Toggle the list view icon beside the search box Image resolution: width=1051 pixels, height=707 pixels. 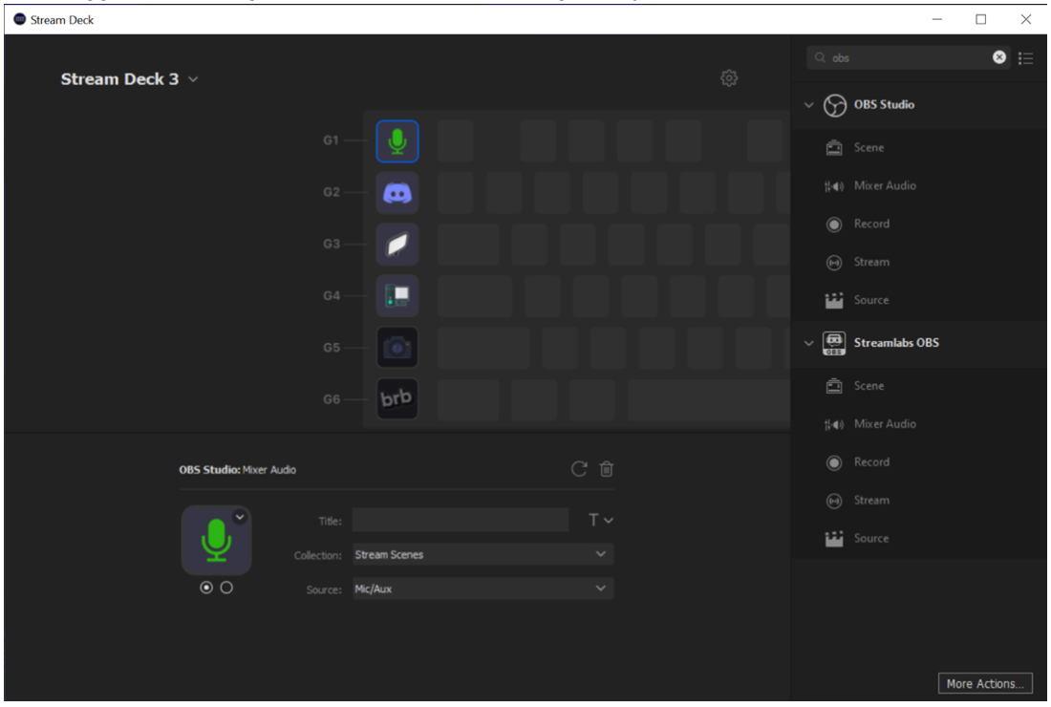pos(1026,57)
